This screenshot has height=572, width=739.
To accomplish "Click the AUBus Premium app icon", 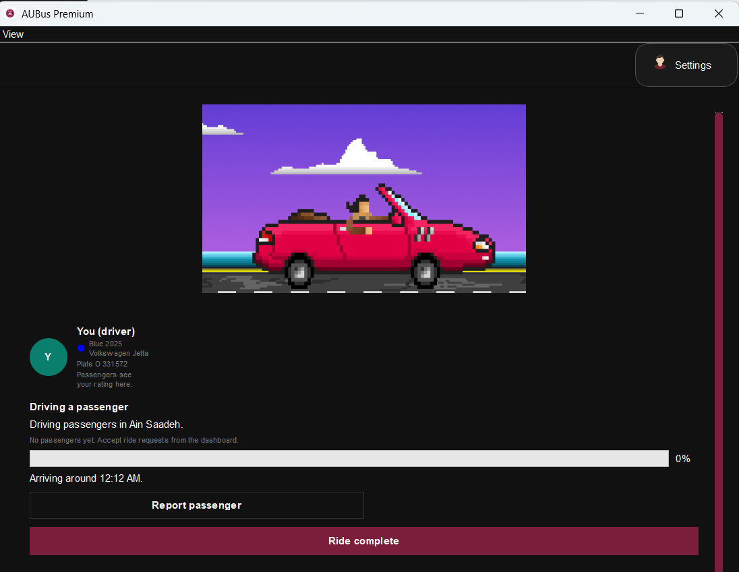I will click(x=10, y=13).
